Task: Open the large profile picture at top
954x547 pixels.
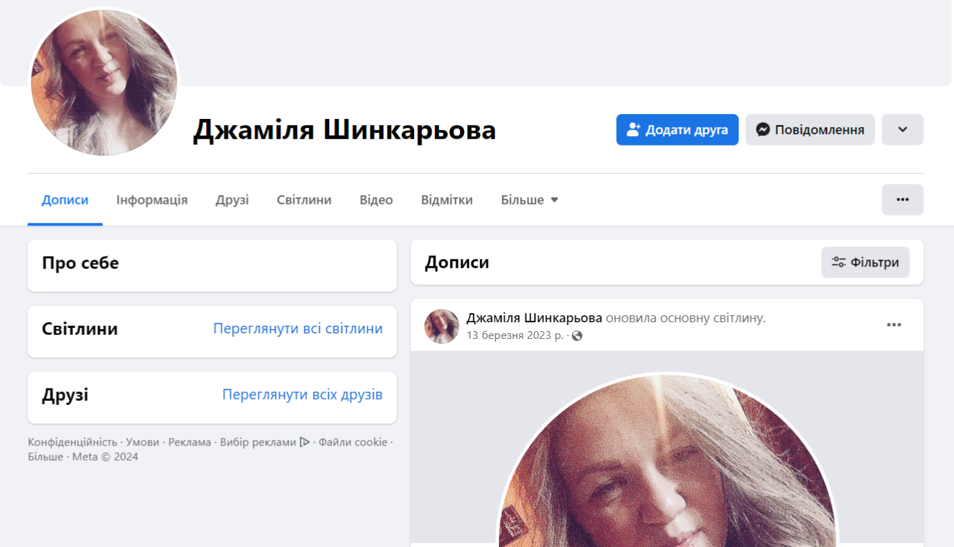Action: click(104, 82)
